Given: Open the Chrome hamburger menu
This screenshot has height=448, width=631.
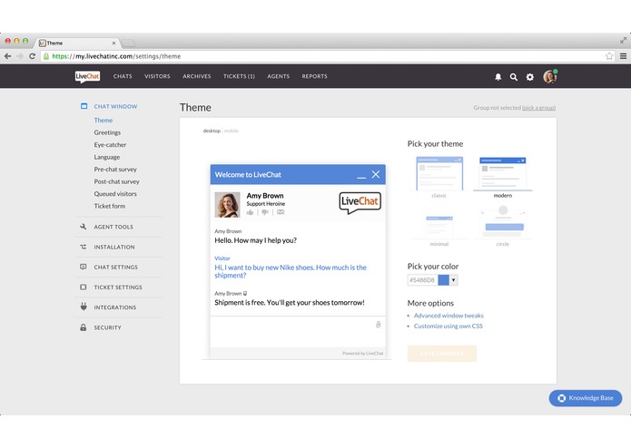Looking at the screenshot, I should 623,56.
